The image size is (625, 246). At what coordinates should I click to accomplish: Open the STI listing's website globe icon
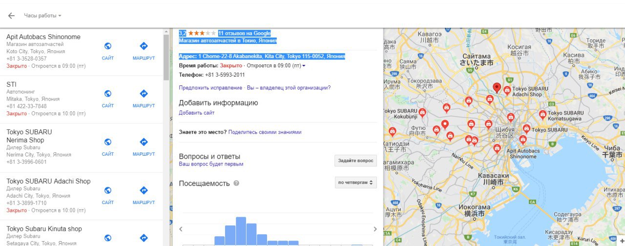108,93
